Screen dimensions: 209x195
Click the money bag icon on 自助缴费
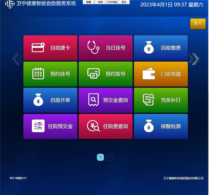pos(149,47)
